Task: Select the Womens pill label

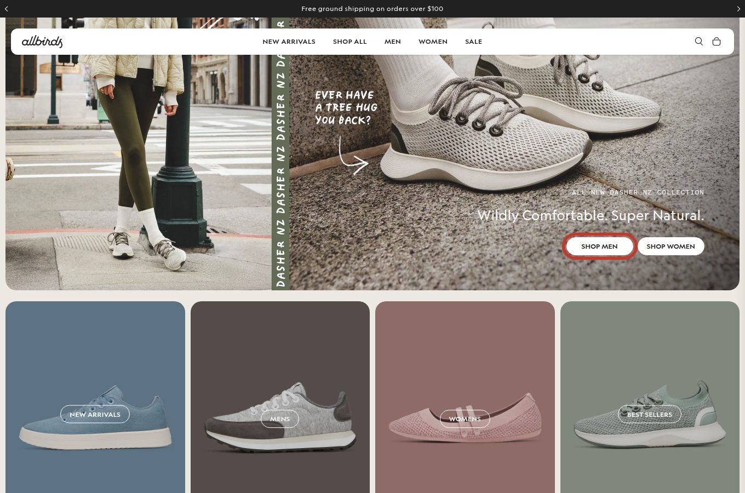Action: point(465,419)
